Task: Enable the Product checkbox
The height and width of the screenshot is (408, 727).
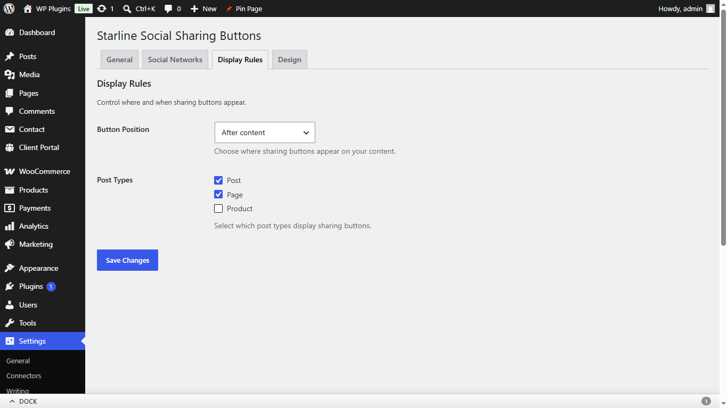Action: click(218, 209)
